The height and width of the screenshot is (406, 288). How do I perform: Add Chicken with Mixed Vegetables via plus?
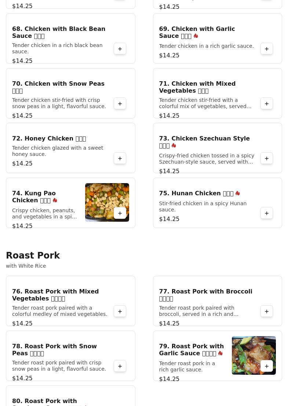coord(267,104)
